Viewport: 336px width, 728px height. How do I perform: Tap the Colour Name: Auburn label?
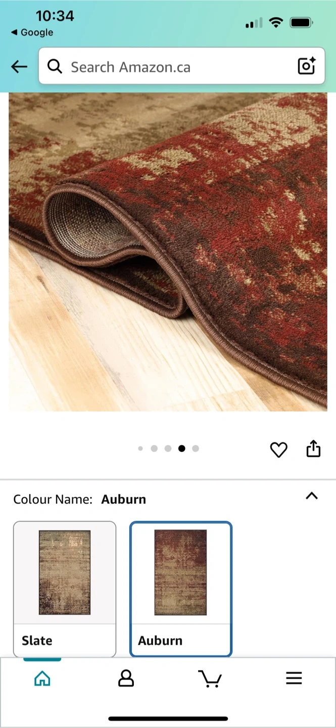pyautogui.click(x=79, y=499)
